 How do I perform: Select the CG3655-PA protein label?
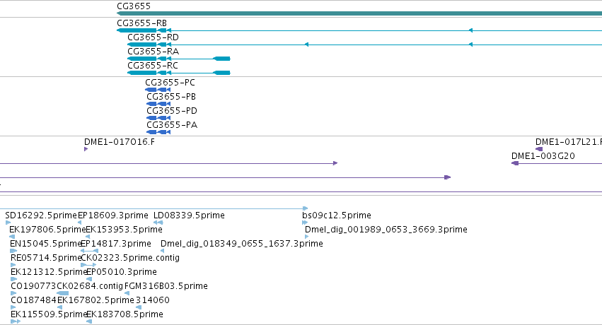click(172, 125)
